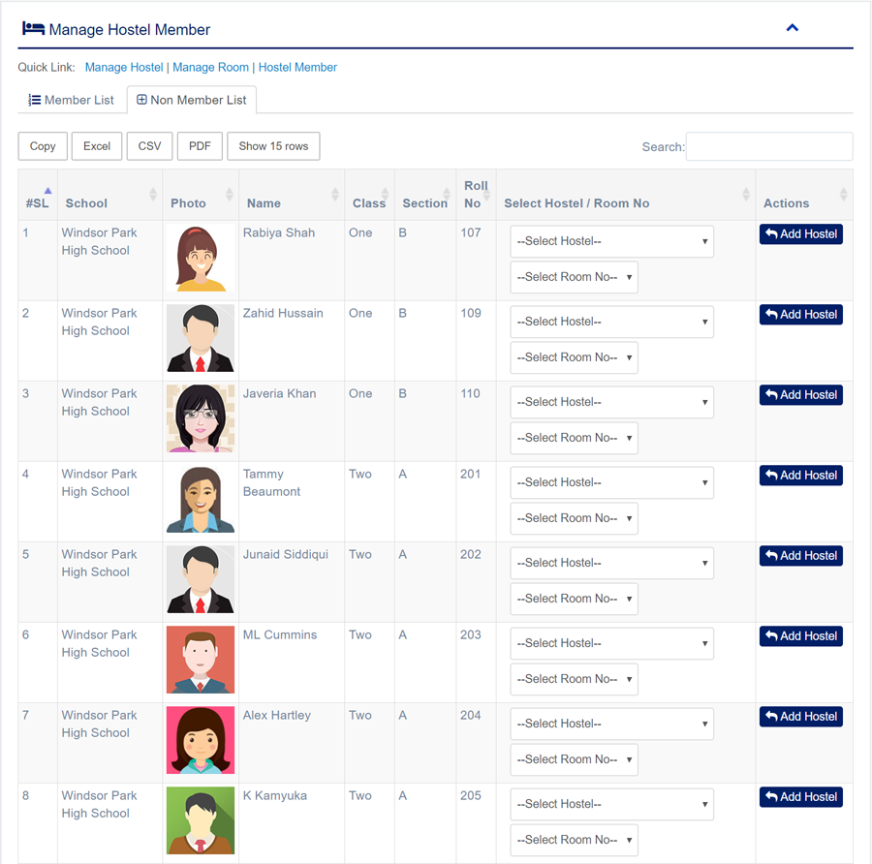Click into the Search input field
Screen dimensions: 872x864
(x=768, y=146)
